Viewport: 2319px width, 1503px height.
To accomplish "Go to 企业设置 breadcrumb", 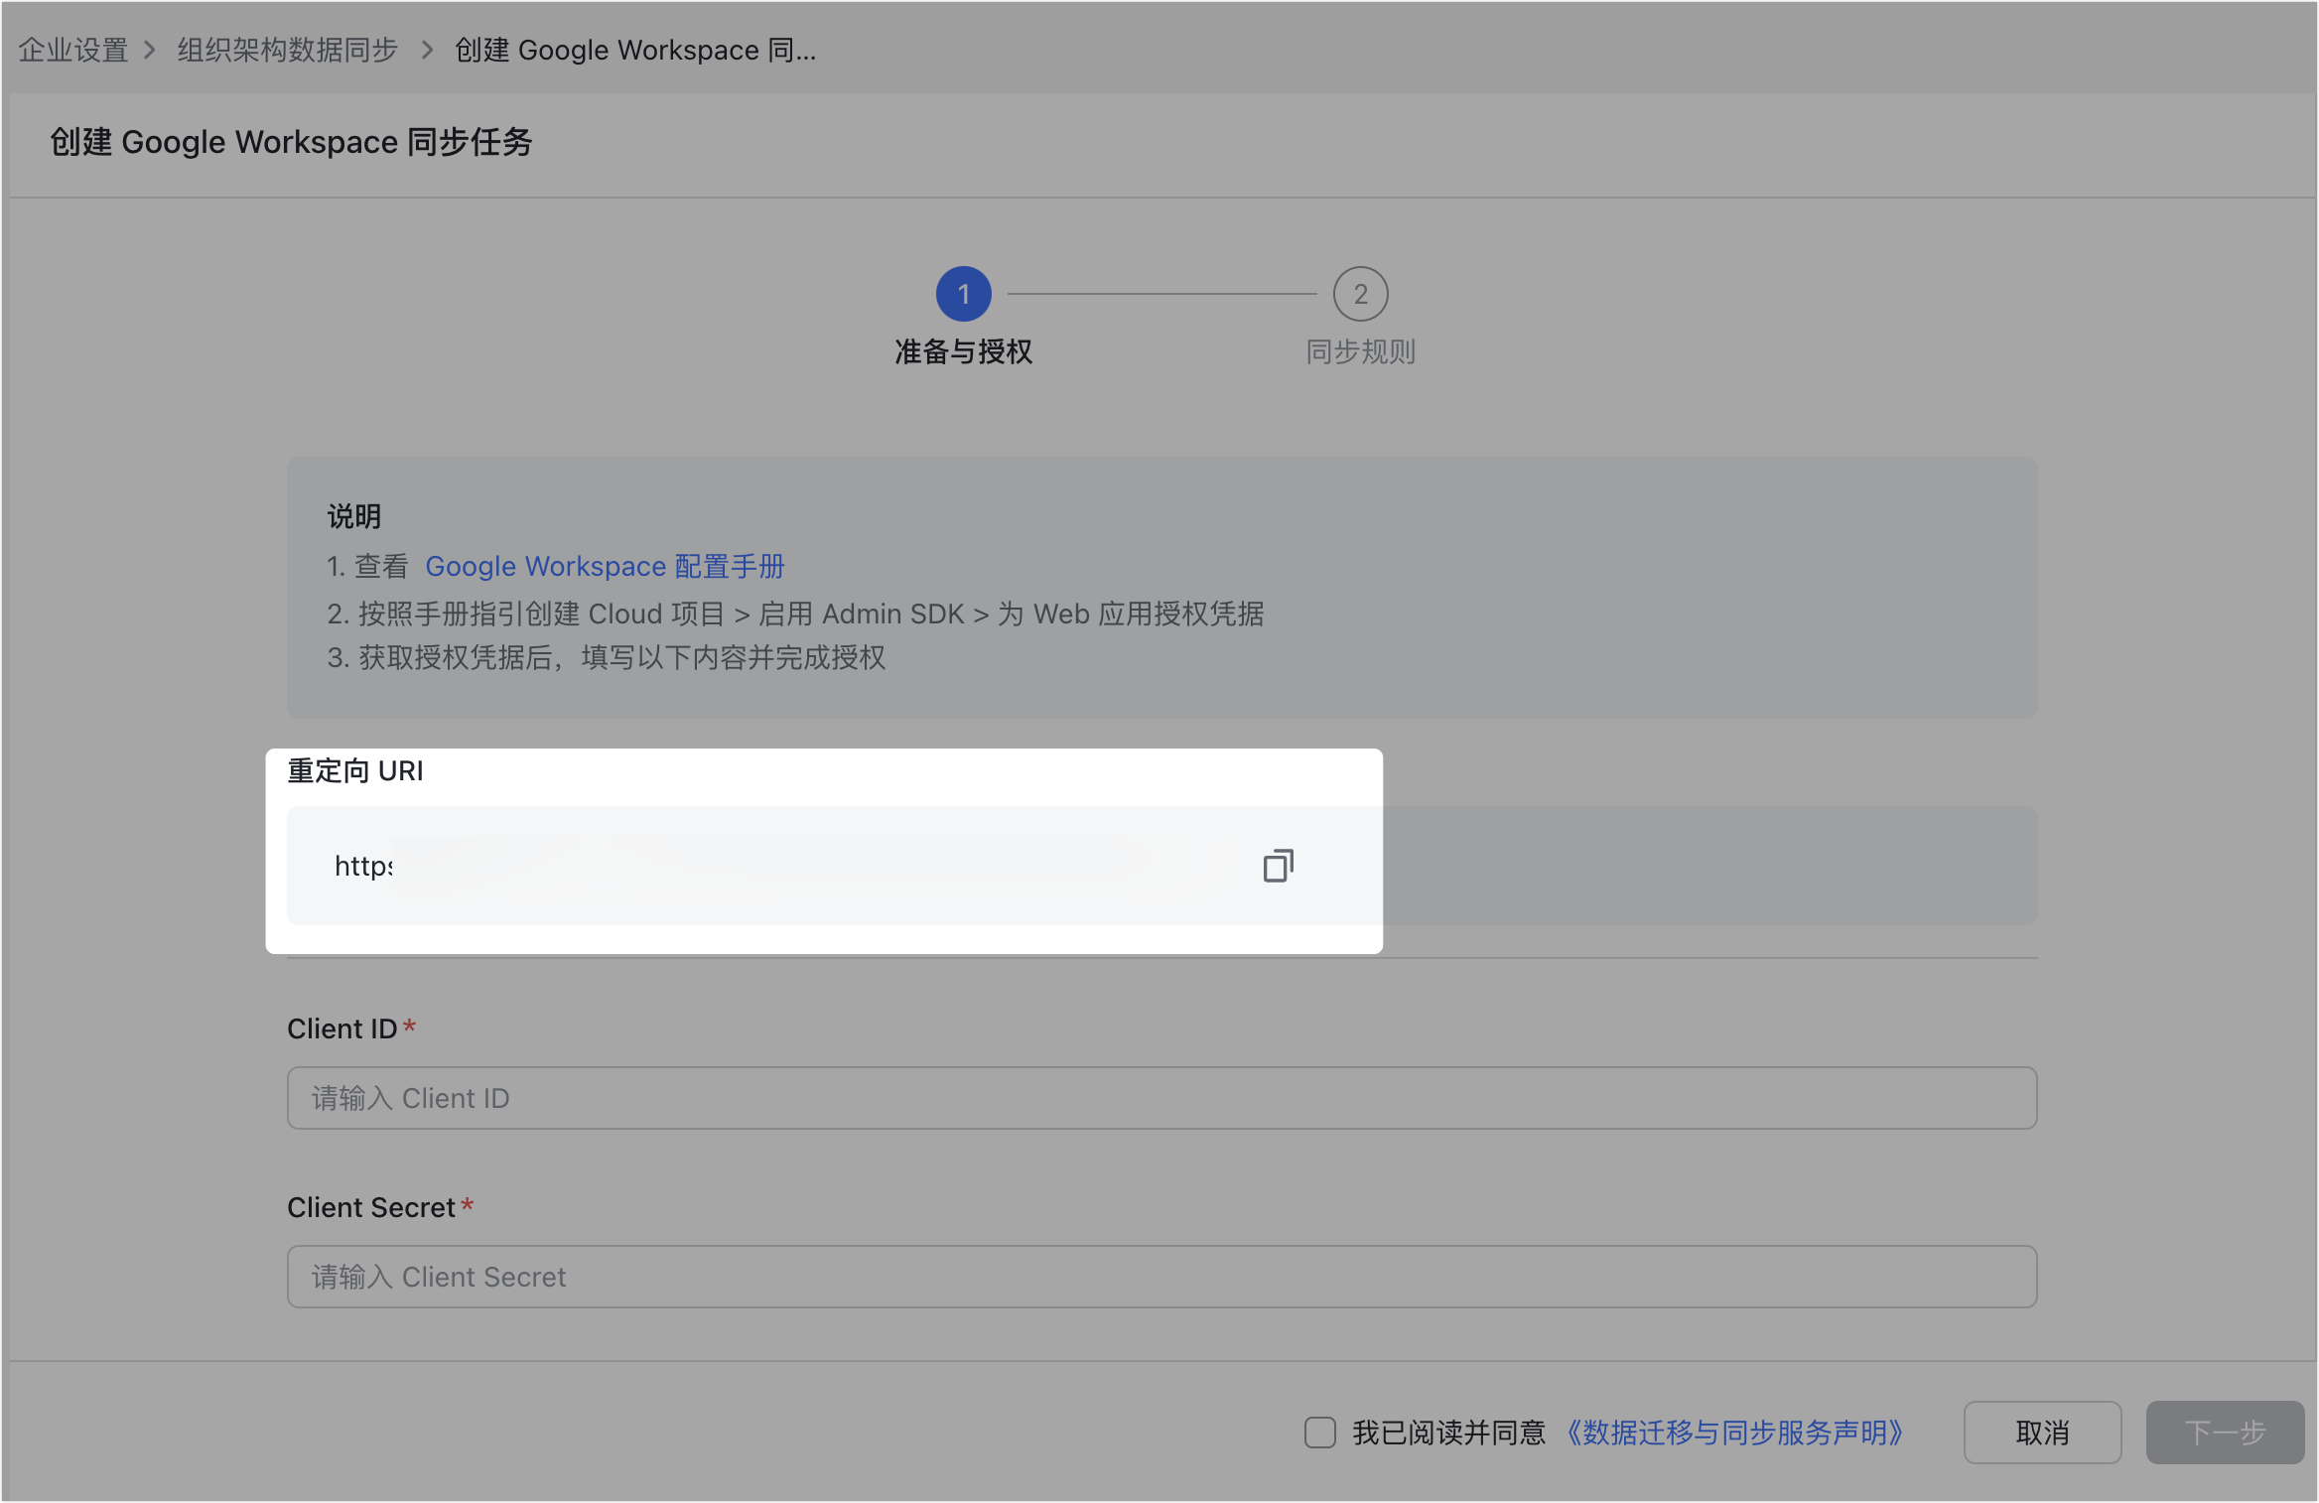I will 73,50.
